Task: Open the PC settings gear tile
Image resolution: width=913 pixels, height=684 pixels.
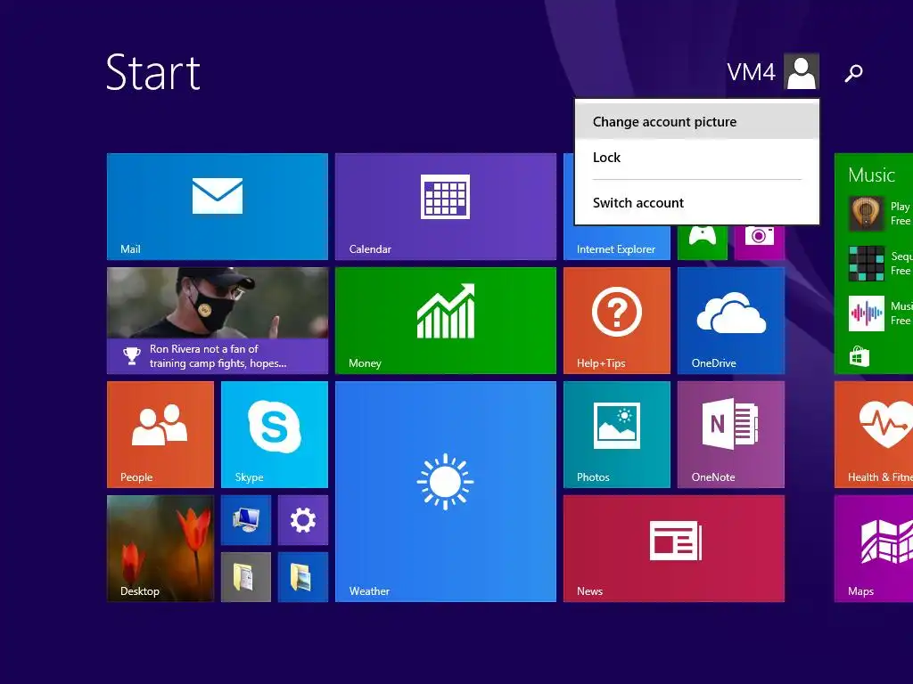Action: pyautogui.click(x=303, y=520)
